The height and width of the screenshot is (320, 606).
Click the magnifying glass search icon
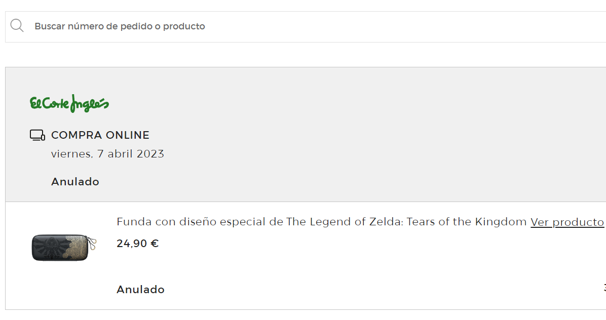[17, 26]
